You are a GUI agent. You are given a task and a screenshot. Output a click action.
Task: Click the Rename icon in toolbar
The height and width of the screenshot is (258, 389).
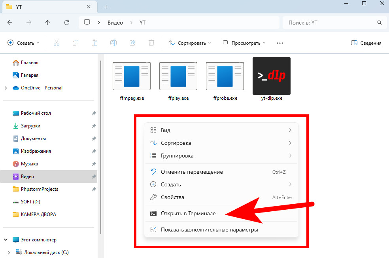coord(113,43)
